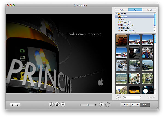
Task: Click the iPhoto application icon
Action: coord(119,14)
